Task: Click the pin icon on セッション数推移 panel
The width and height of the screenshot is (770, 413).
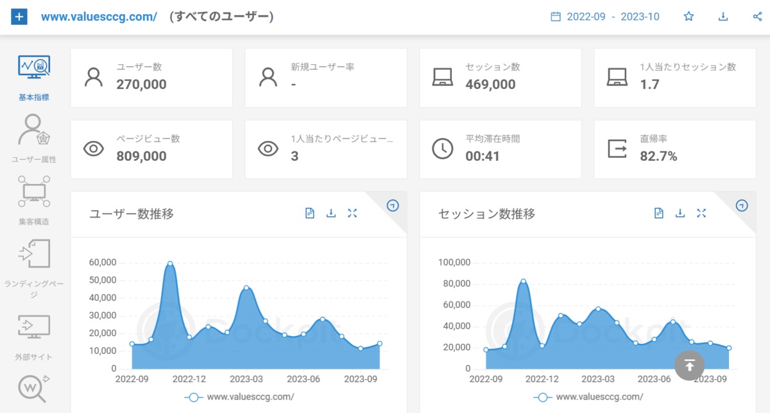Action: (x=741, y=206)
